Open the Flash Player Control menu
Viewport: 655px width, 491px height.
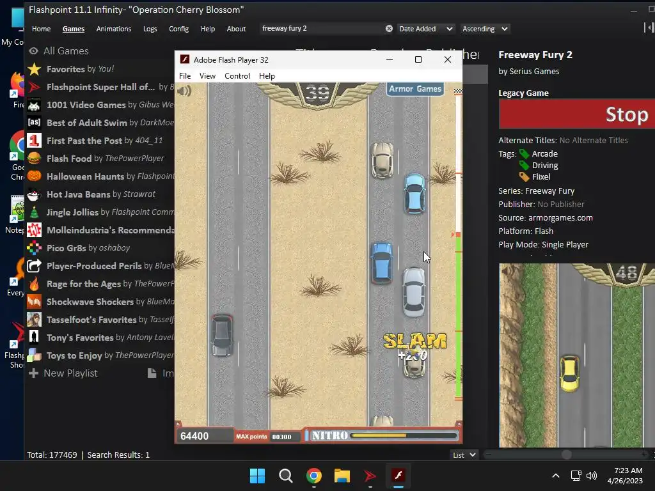[237, 76]
